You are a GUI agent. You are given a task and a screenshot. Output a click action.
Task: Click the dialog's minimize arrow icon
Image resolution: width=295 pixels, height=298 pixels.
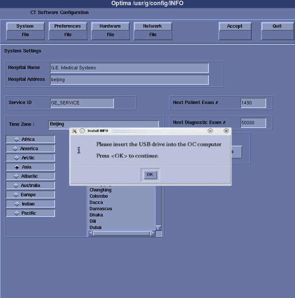tap(210, 131)
